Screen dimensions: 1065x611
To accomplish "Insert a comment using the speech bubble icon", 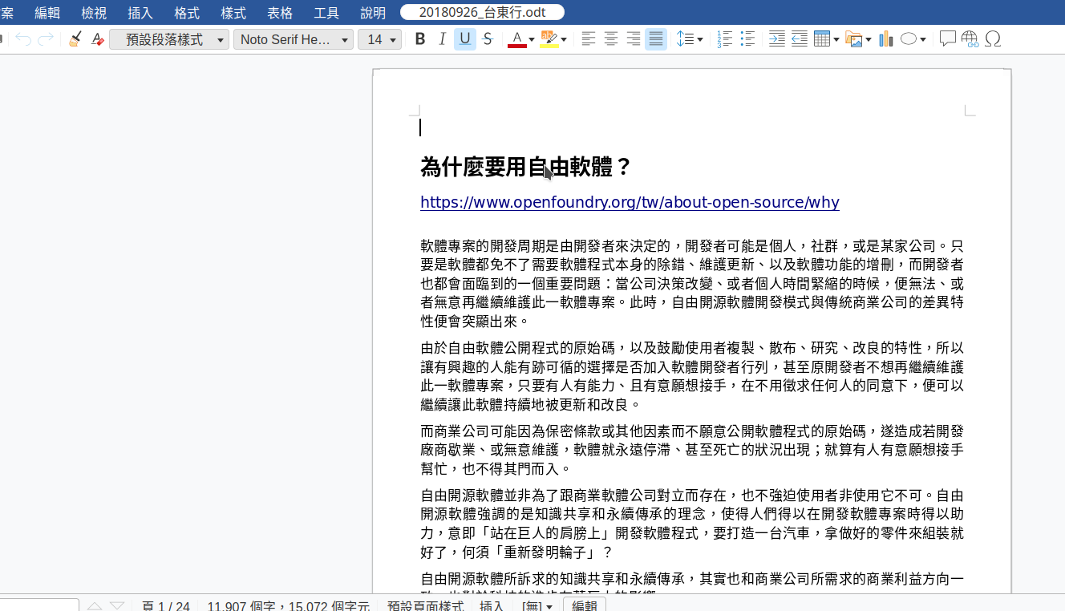I will (947, 39).
